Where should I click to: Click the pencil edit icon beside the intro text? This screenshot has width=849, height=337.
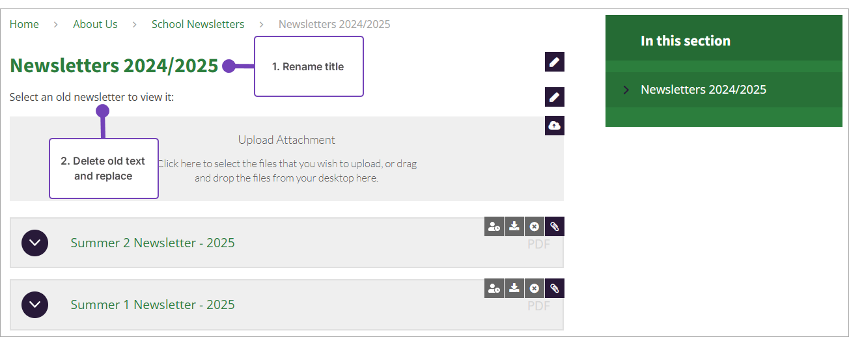pos(554,97)
